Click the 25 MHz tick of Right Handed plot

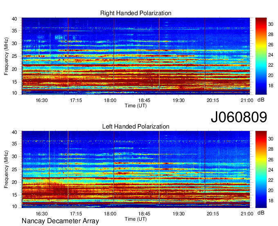click(15, 56)
